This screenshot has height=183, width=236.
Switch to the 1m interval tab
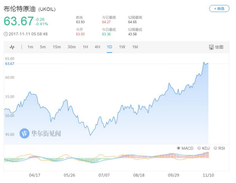[x=30, y=47]
